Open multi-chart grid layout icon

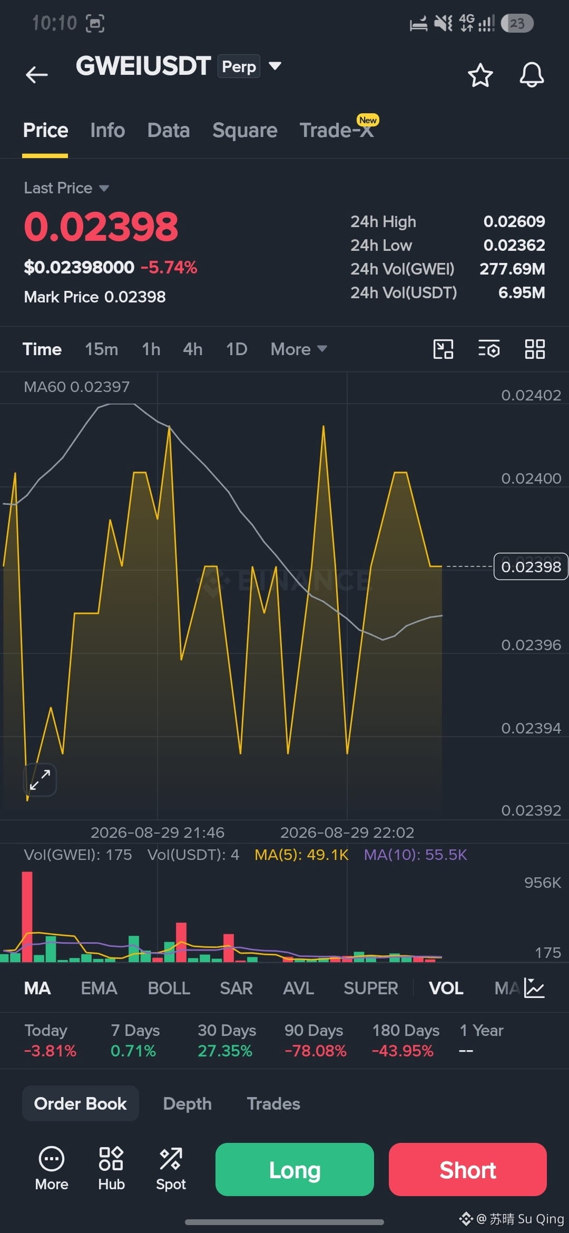coord(535,349)
